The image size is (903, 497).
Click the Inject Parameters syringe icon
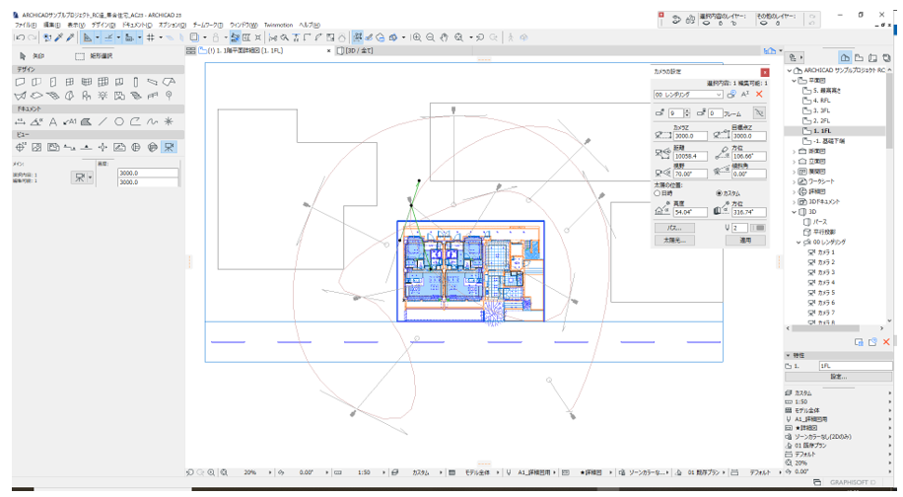pyautogui.click(x=70, y=37)
